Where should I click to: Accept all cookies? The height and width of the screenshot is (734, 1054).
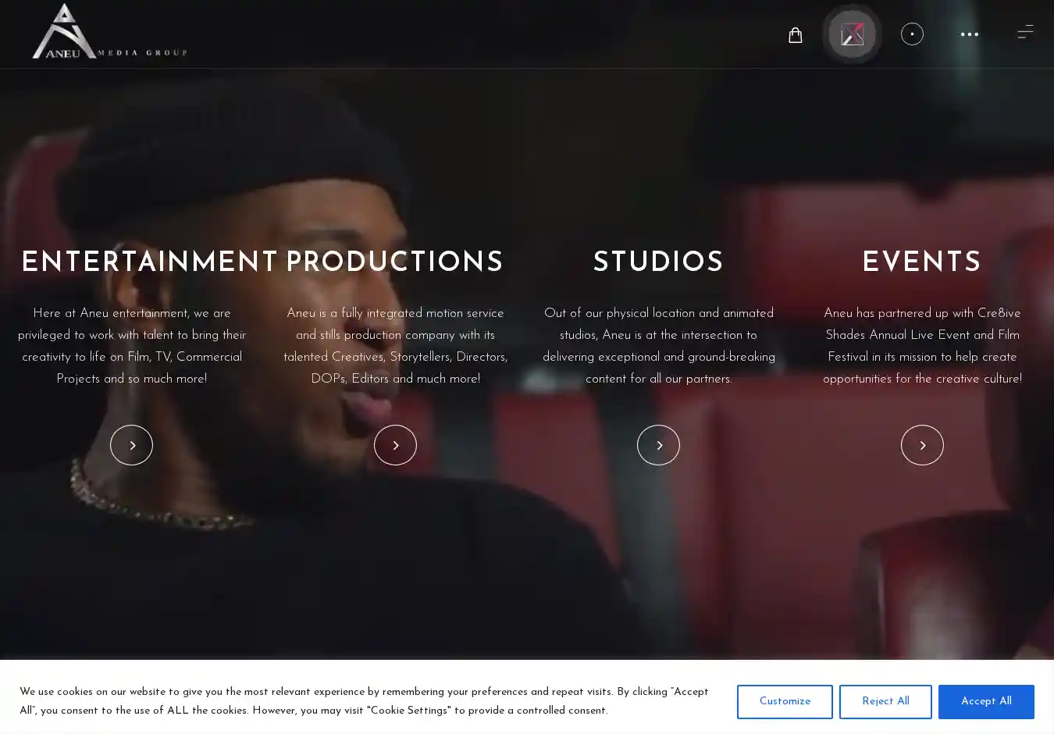pos(985,701)
